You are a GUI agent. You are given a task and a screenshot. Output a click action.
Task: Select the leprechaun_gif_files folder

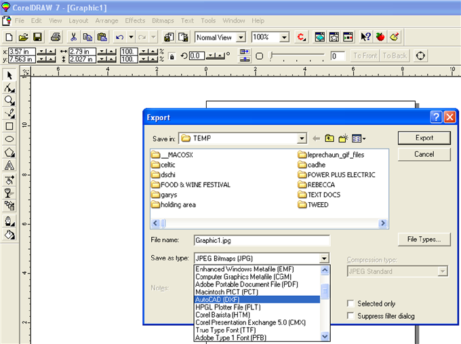(x=331, y=155)
